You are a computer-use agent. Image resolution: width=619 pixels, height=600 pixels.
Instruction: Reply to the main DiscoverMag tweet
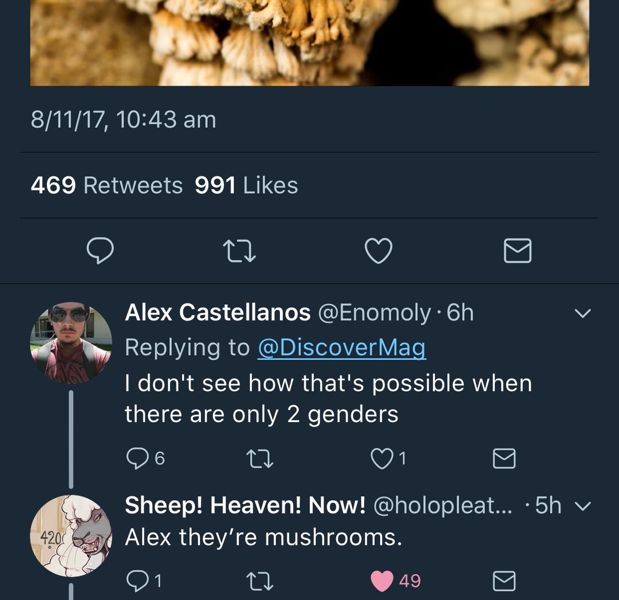(100, 251)
